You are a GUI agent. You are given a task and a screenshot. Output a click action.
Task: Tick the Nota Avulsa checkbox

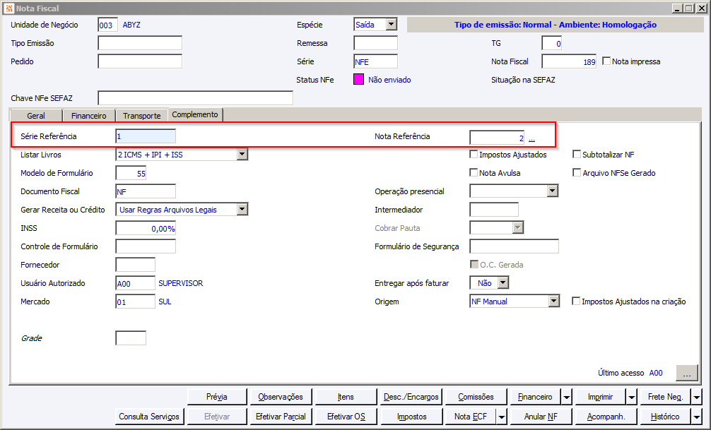tap(474, 172)
